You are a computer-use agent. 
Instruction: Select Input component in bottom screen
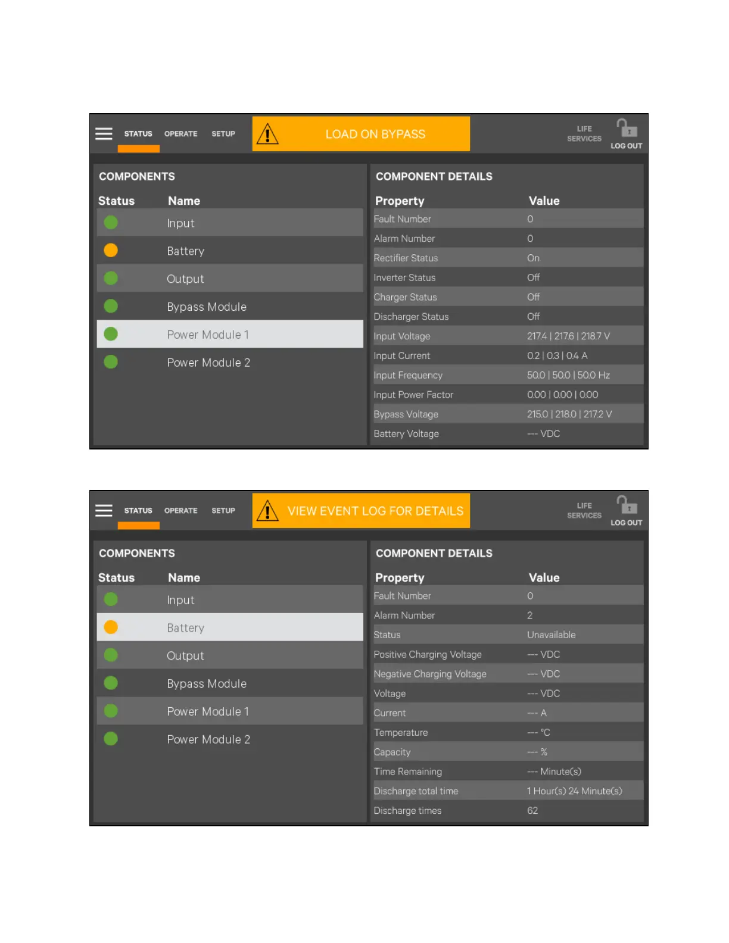pos(230,599)
